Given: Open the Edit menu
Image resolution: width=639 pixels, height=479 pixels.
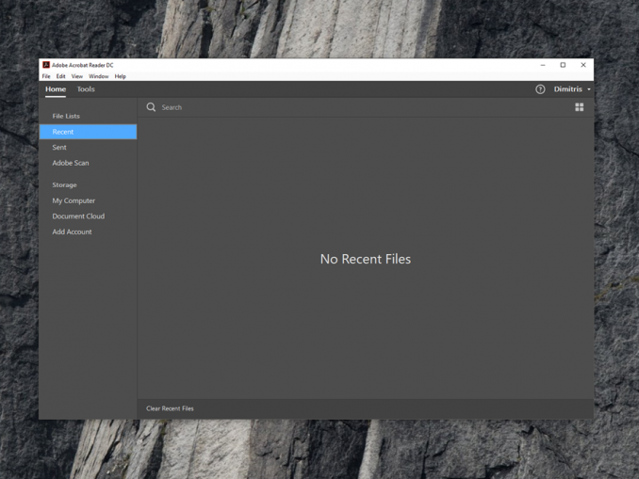Looking at the screenshot, I should click(60, 76).
